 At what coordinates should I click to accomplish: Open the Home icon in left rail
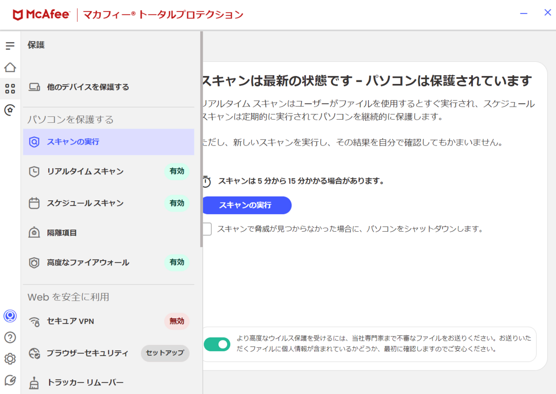click(x=10, y=67)
